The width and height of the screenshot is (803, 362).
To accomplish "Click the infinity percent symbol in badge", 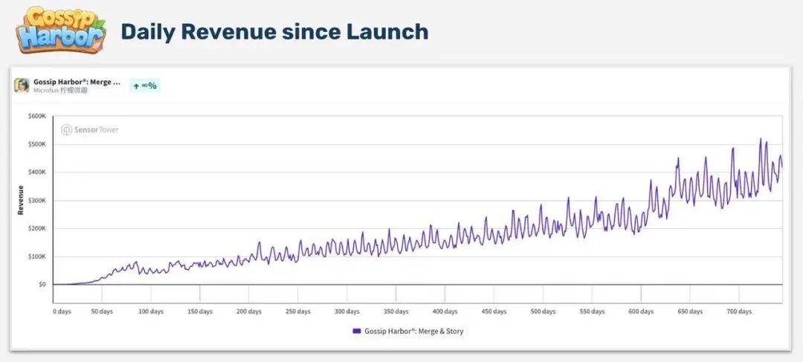I will (149, 85).
